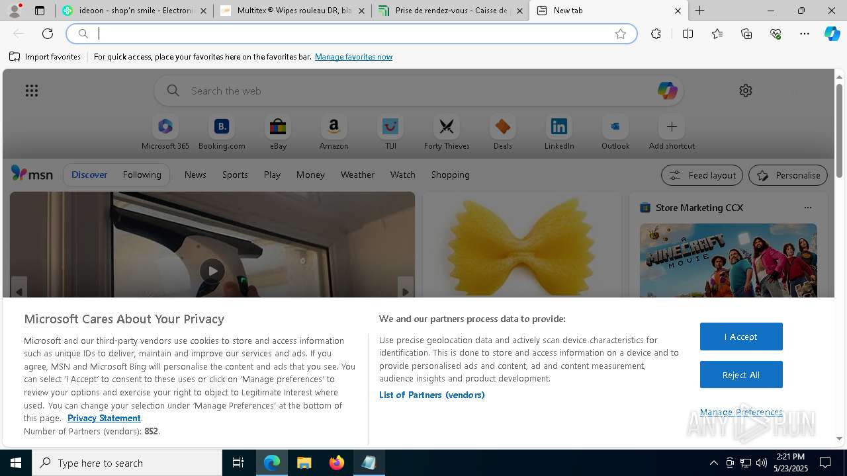Select the Discover feed tab

coord(89,175)
